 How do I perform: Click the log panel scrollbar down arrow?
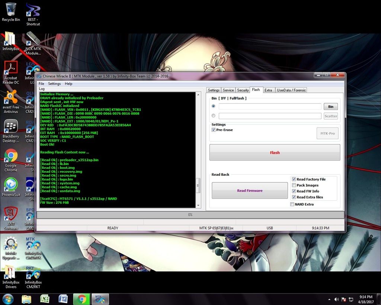coord(198,205)
